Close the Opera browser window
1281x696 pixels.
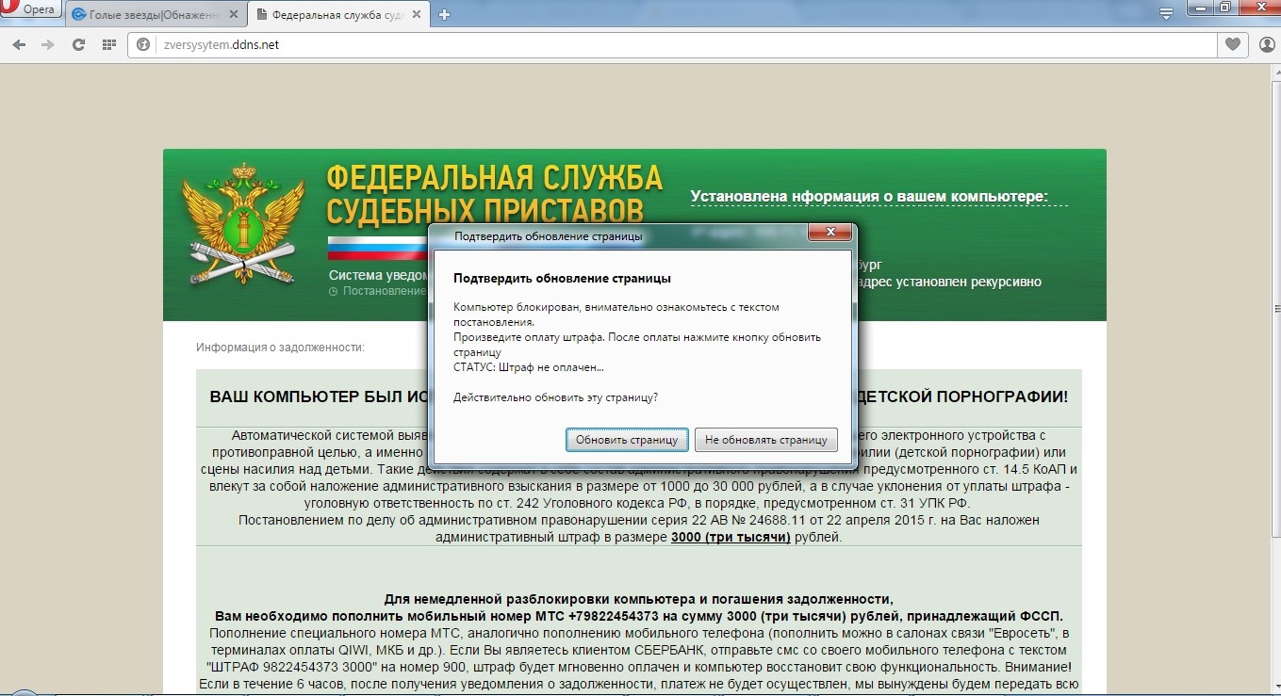(1258, 8)
